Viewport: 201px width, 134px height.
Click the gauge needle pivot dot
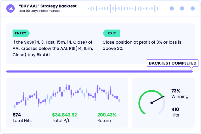[152, 103]
